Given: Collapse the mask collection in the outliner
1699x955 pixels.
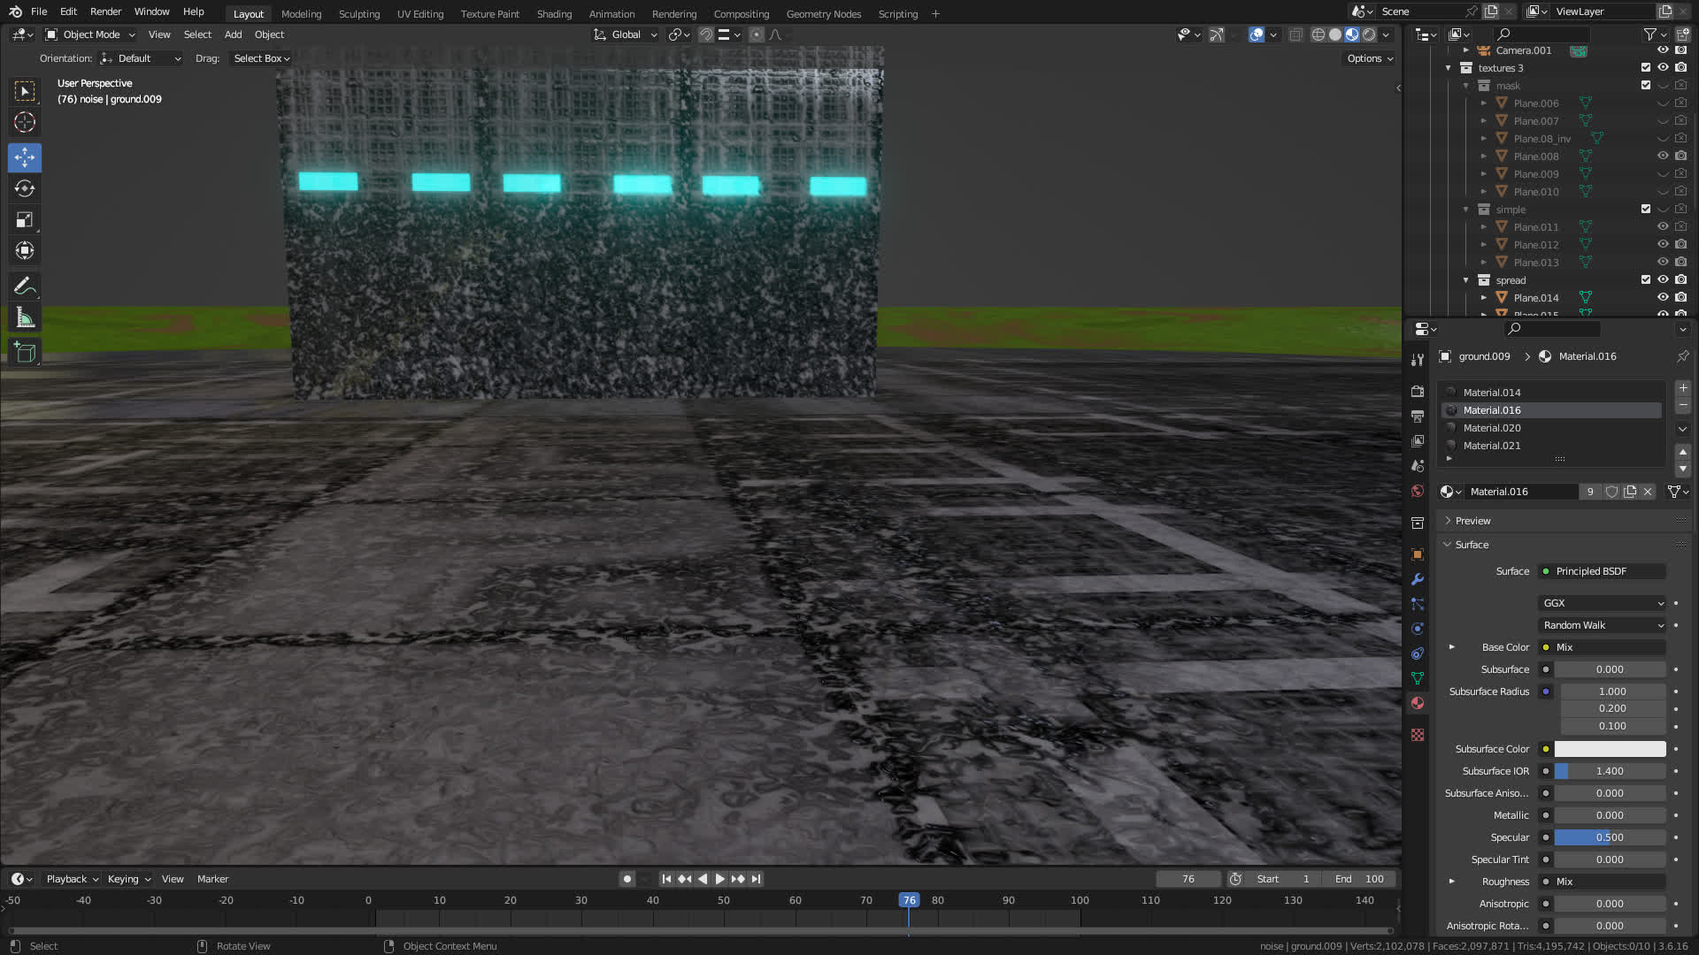Looking at the screenshot, I should [1466, 86].
